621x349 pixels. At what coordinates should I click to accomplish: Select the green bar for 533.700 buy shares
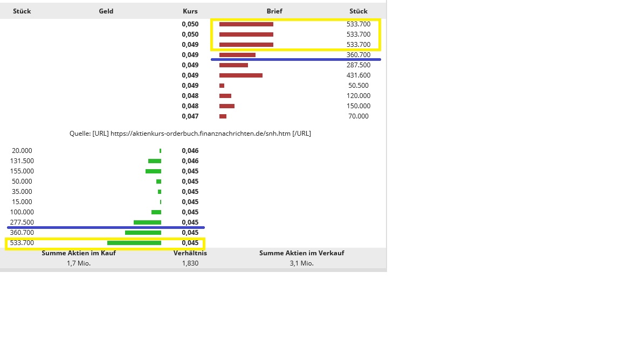click(x=134, y=242)
